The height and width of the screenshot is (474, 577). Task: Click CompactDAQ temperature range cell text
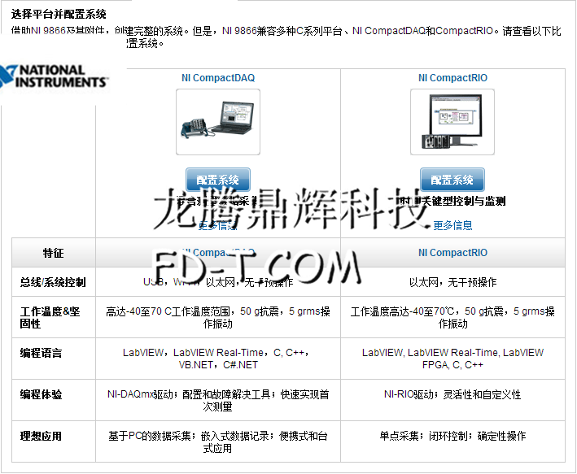click(218, 317)
